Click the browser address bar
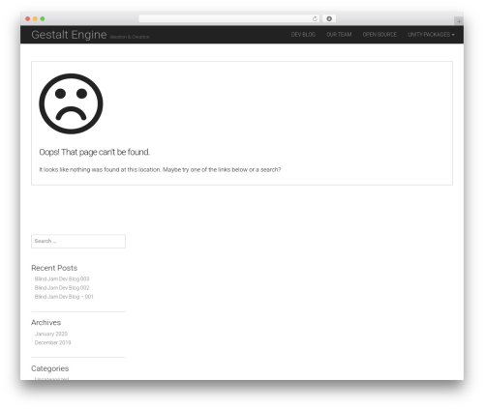 tap(229, 19)
